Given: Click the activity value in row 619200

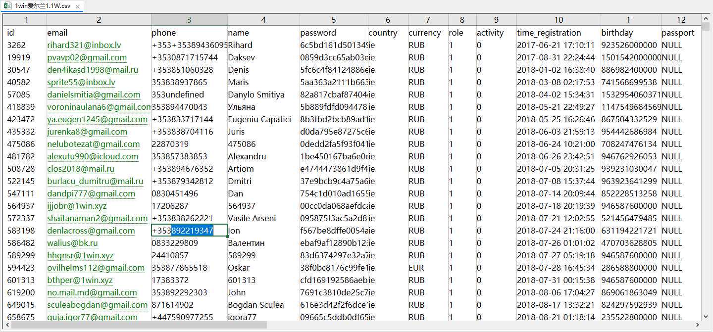Looking at the screenshot, I should click(x=497, y=292).
